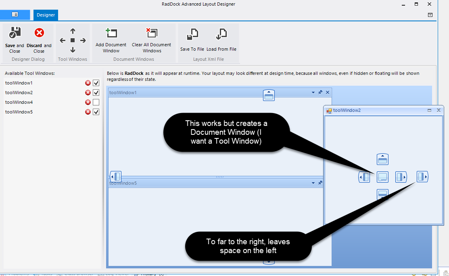Screen dimensions: 449x276
Task: Click center square in Tool Windows group
Action: pyautogui.click(x=73, y=41)
